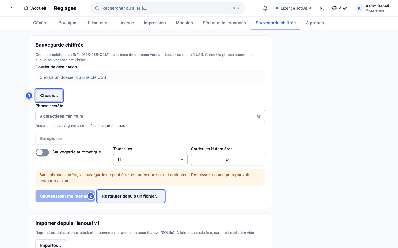This screenshot has height=248, width=398.
Task: Click the Enregistrer button
Action: (51, 139)
